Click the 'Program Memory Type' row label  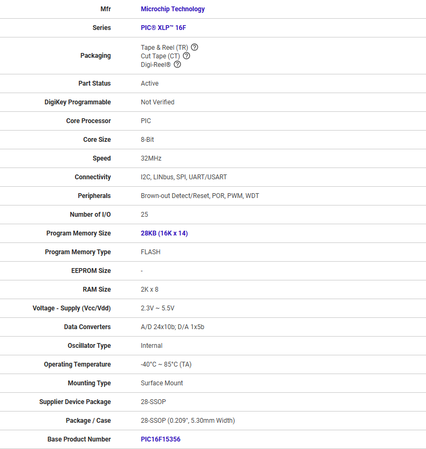(x=78, y=252)
